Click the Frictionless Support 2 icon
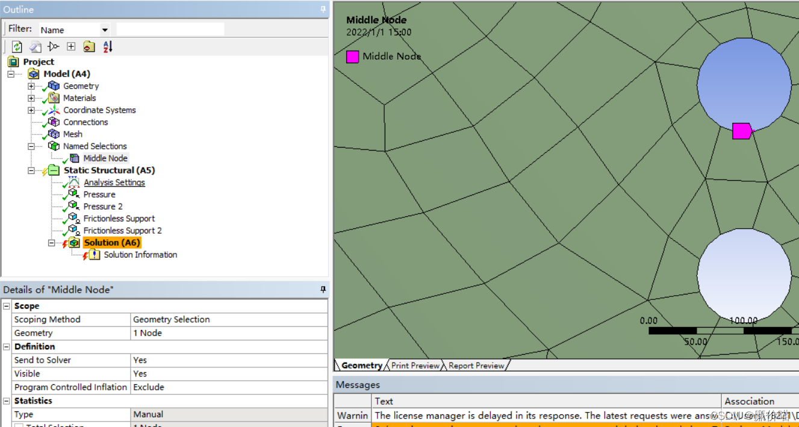799x427 pixels. tap(74, 231)
